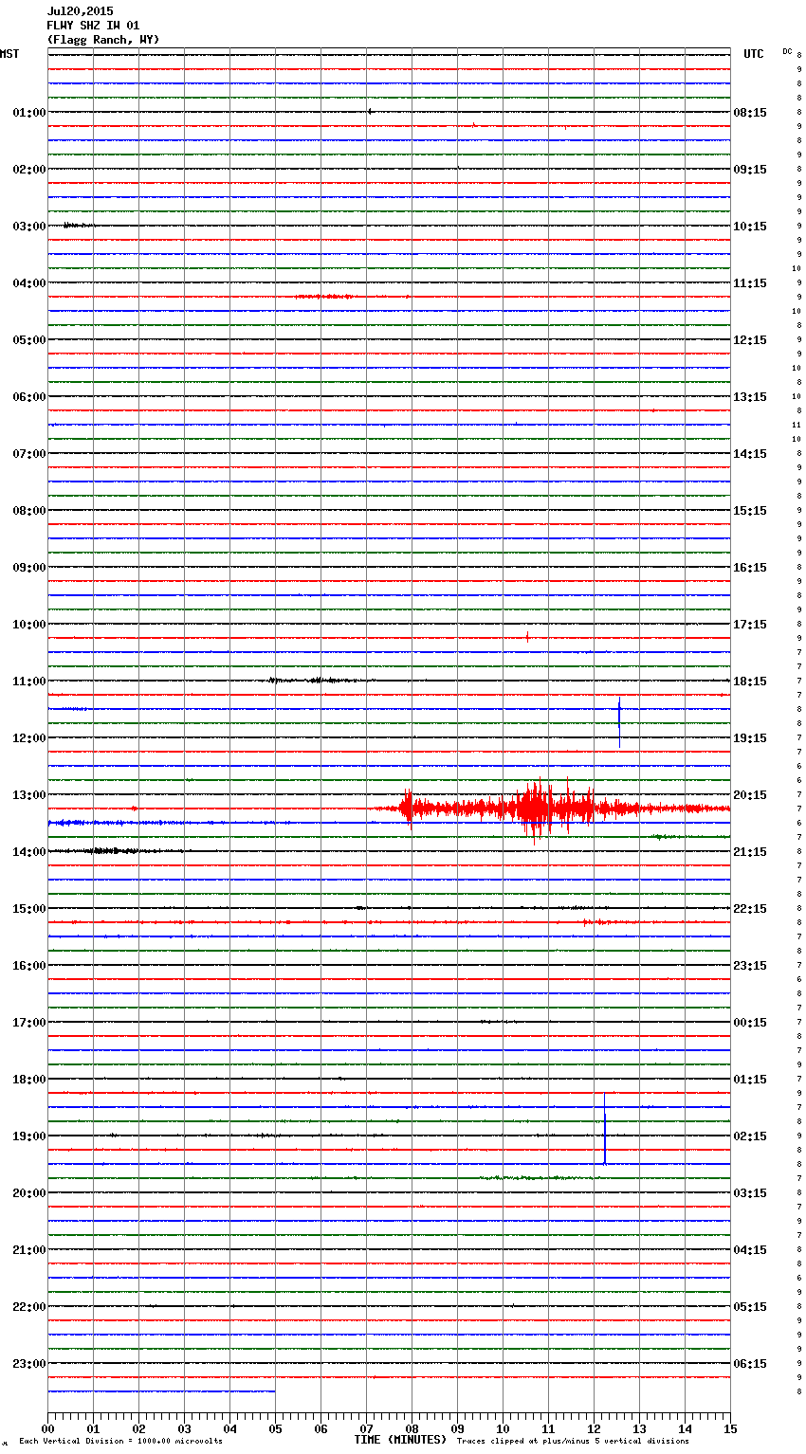Click the 18:15 UTC time label
806x1454 pixels.
[x=750, y=682]
